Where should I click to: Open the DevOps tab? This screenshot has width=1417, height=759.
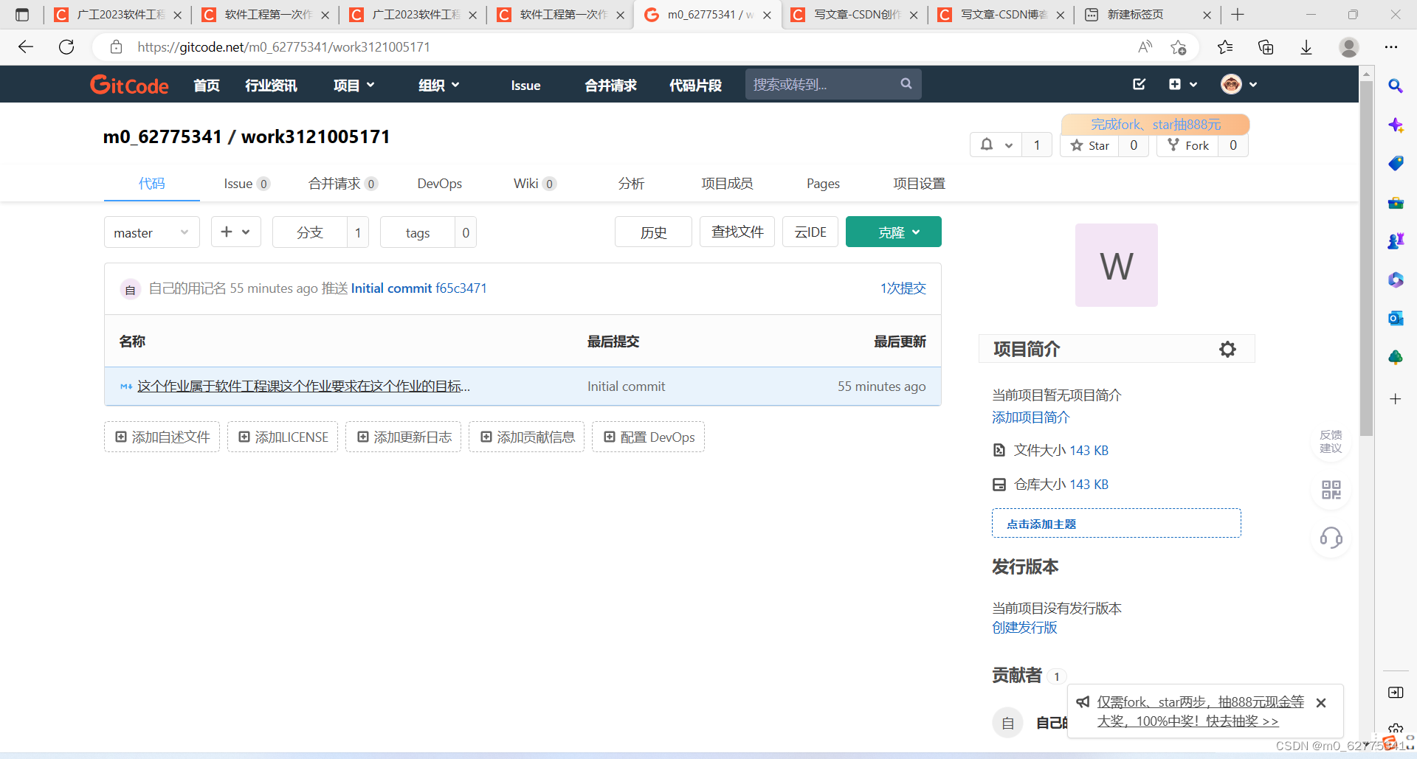pyautogui.click(x=439, y=184)
